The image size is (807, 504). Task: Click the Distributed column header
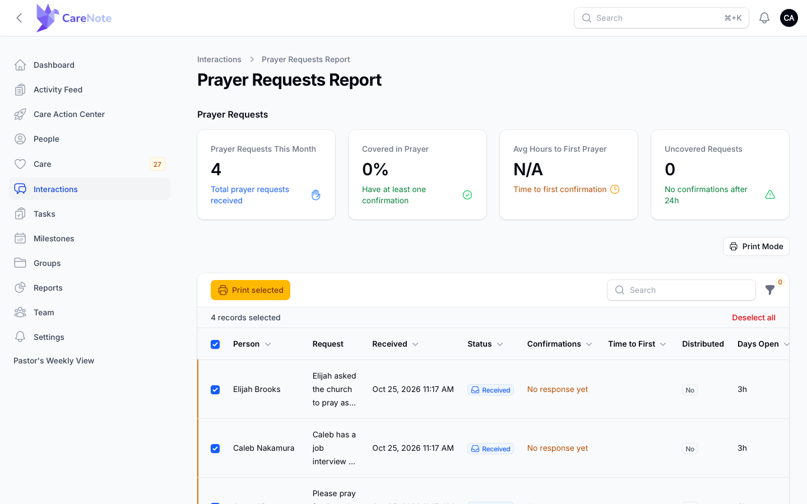703,344
